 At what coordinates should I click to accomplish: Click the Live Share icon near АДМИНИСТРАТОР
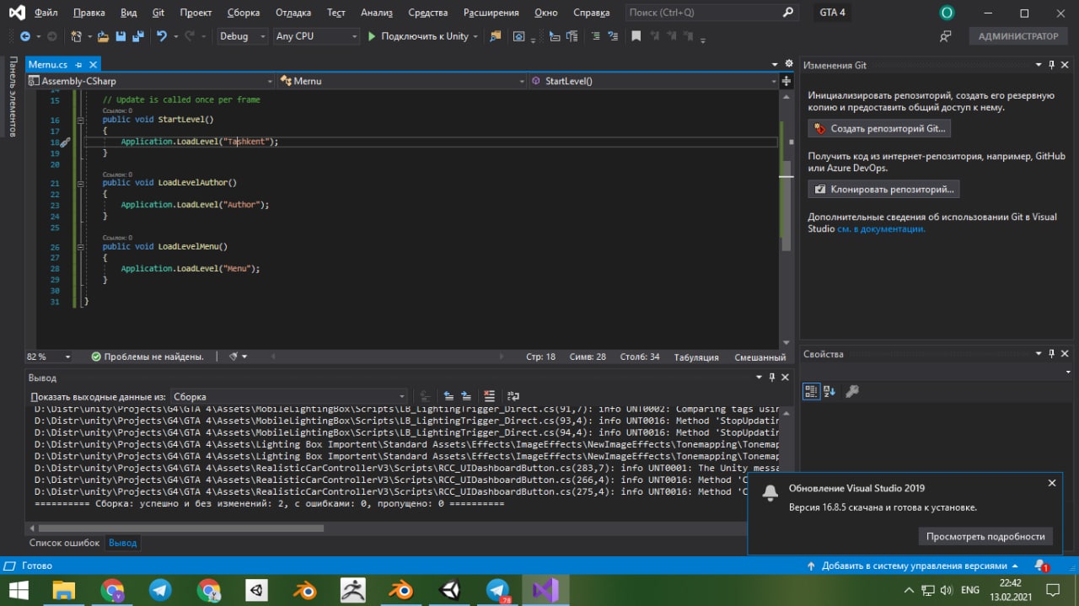click(946, 36)
